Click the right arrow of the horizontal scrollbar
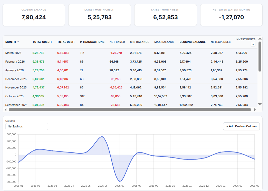Screen dimensions: 268x191 click(x=255, y=109)
